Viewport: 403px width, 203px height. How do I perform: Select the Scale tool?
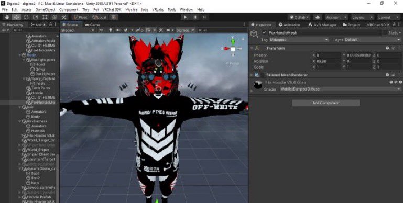[36, 17]
